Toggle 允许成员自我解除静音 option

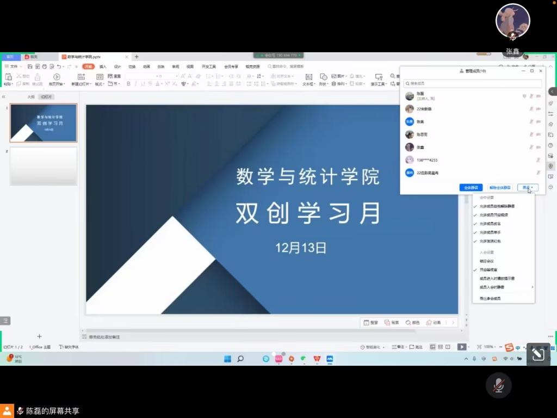click(497, 206)
